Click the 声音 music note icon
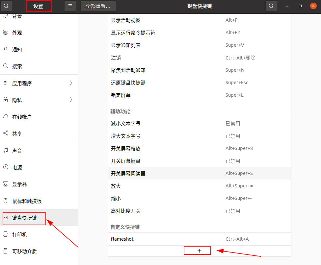 click(6, 150)
